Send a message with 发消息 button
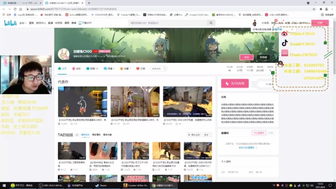The image size is (336, 189). (263, 57)
